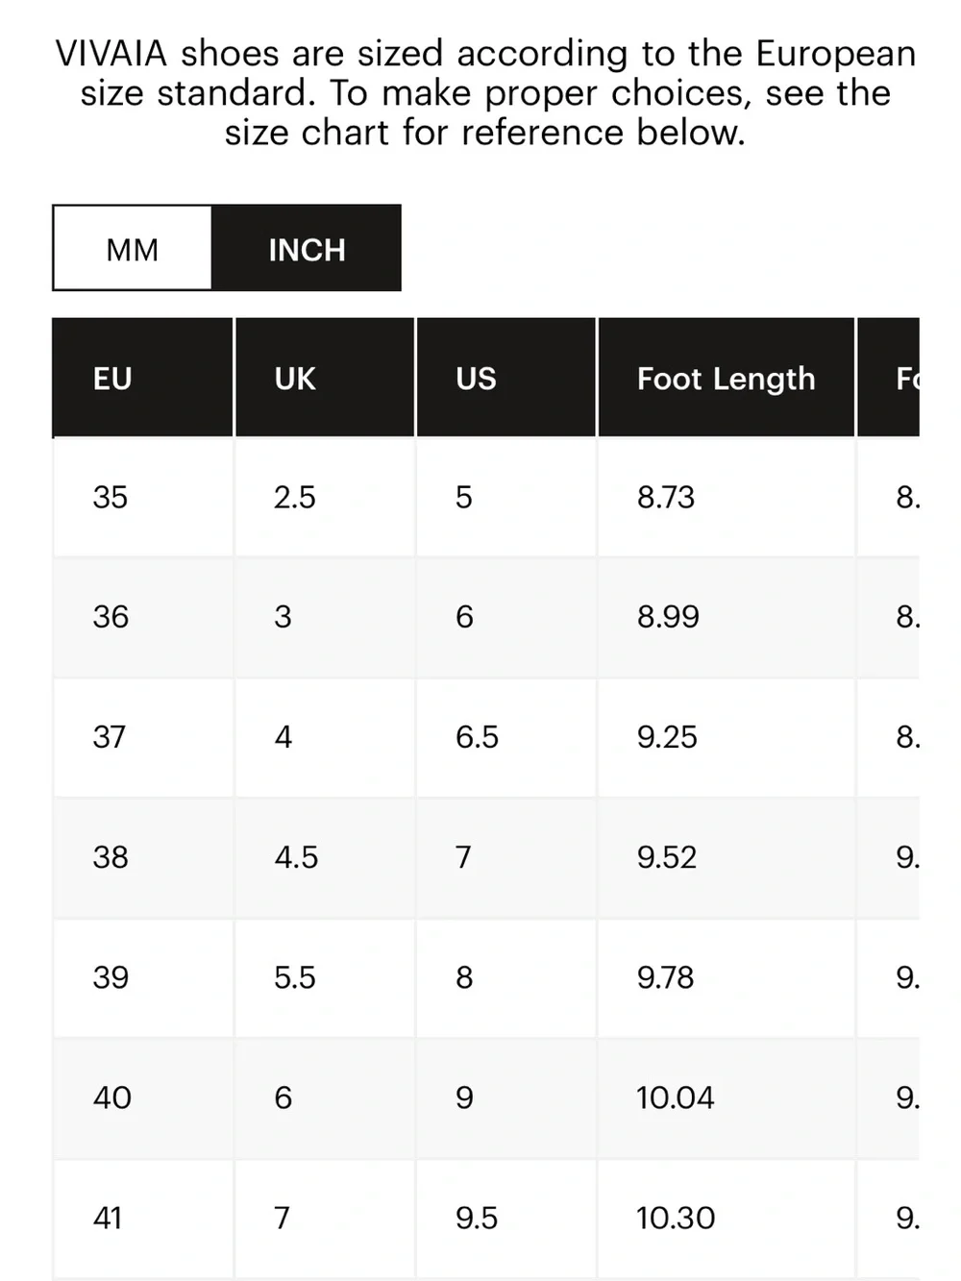961x1281 pixels.
Task: Select the Foot Length column header
Action: (727, 378)
